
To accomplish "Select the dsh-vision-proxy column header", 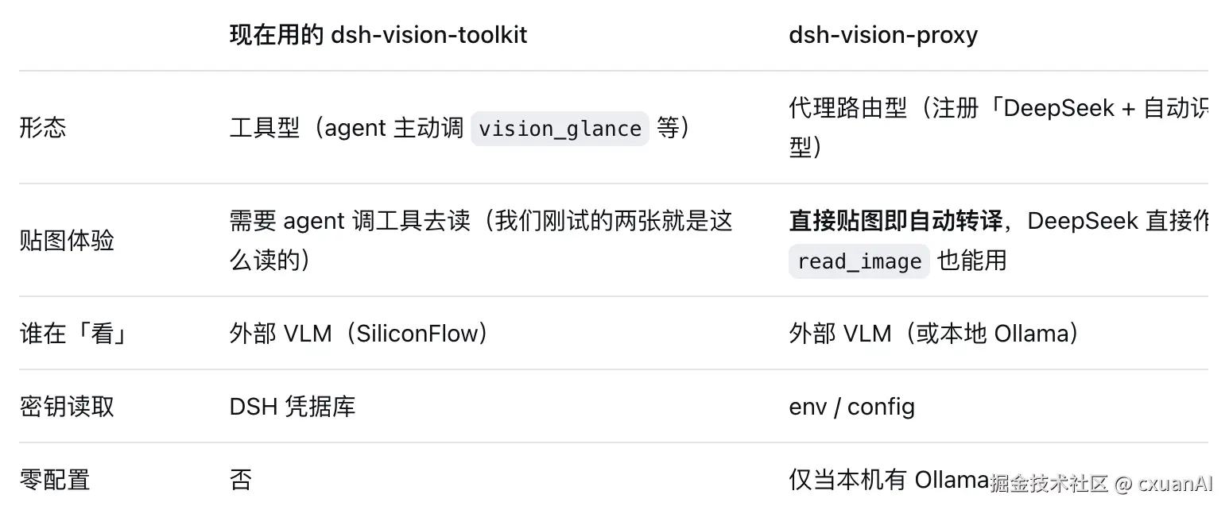I will 883,35.
